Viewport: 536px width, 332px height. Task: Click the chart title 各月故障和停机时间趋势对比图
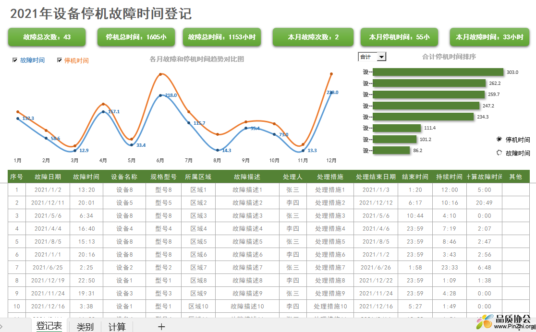tap(196, 59)
